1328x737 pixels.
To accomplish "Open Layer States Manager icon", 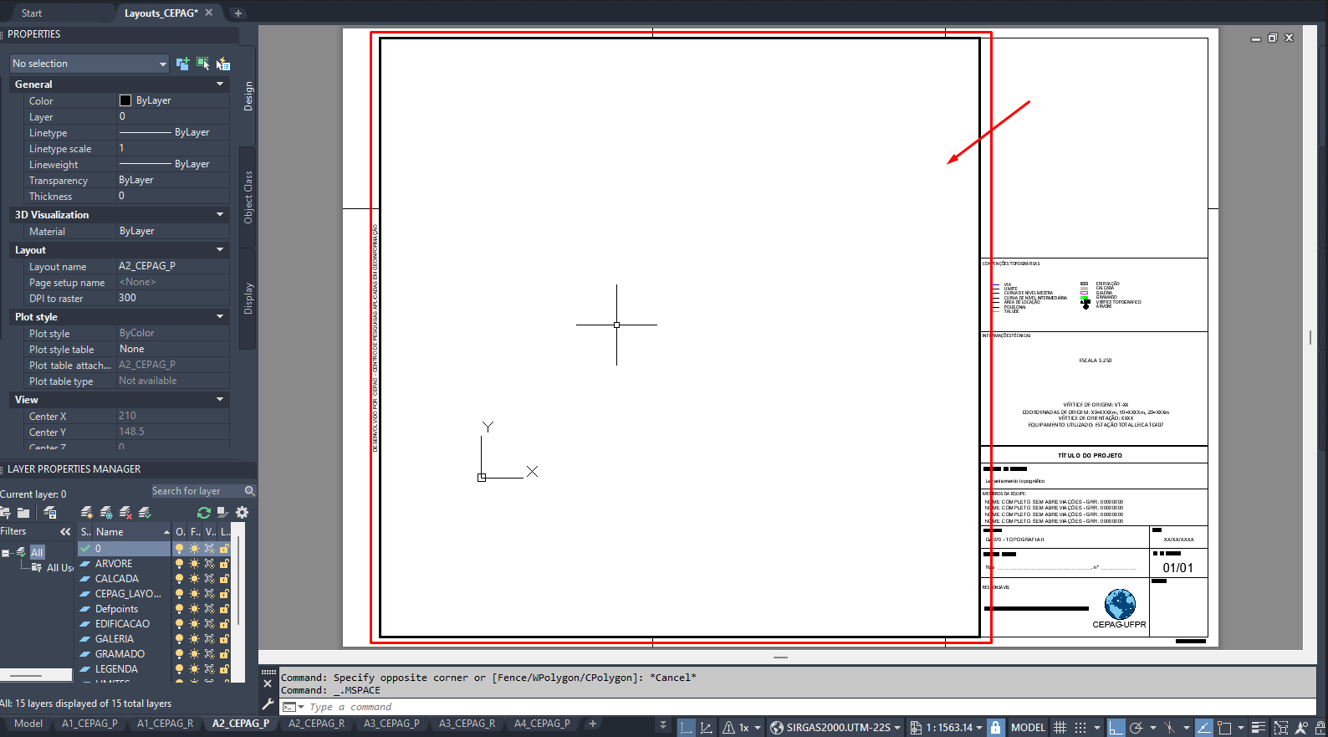I will point(50,512).
